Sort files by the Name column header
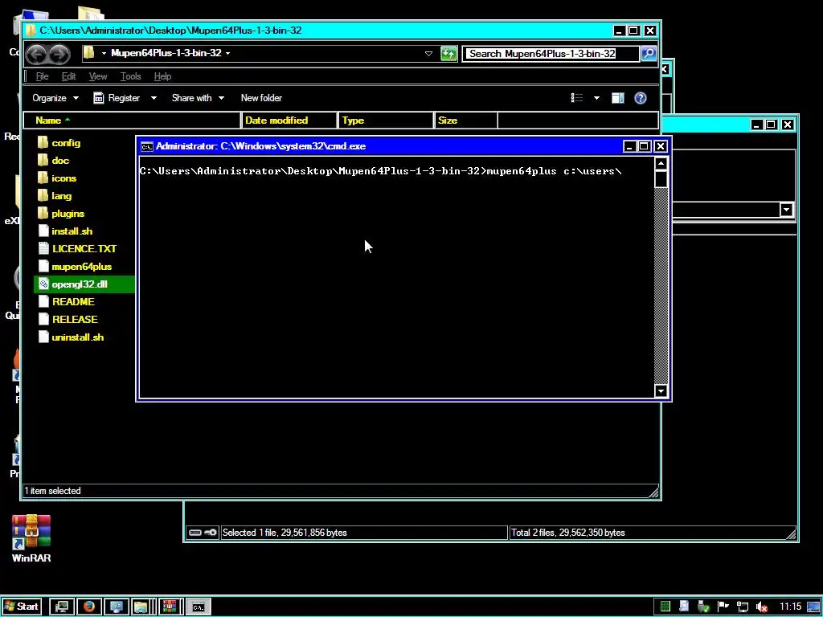Screen dimensions: 823x617 pos(132,121)
